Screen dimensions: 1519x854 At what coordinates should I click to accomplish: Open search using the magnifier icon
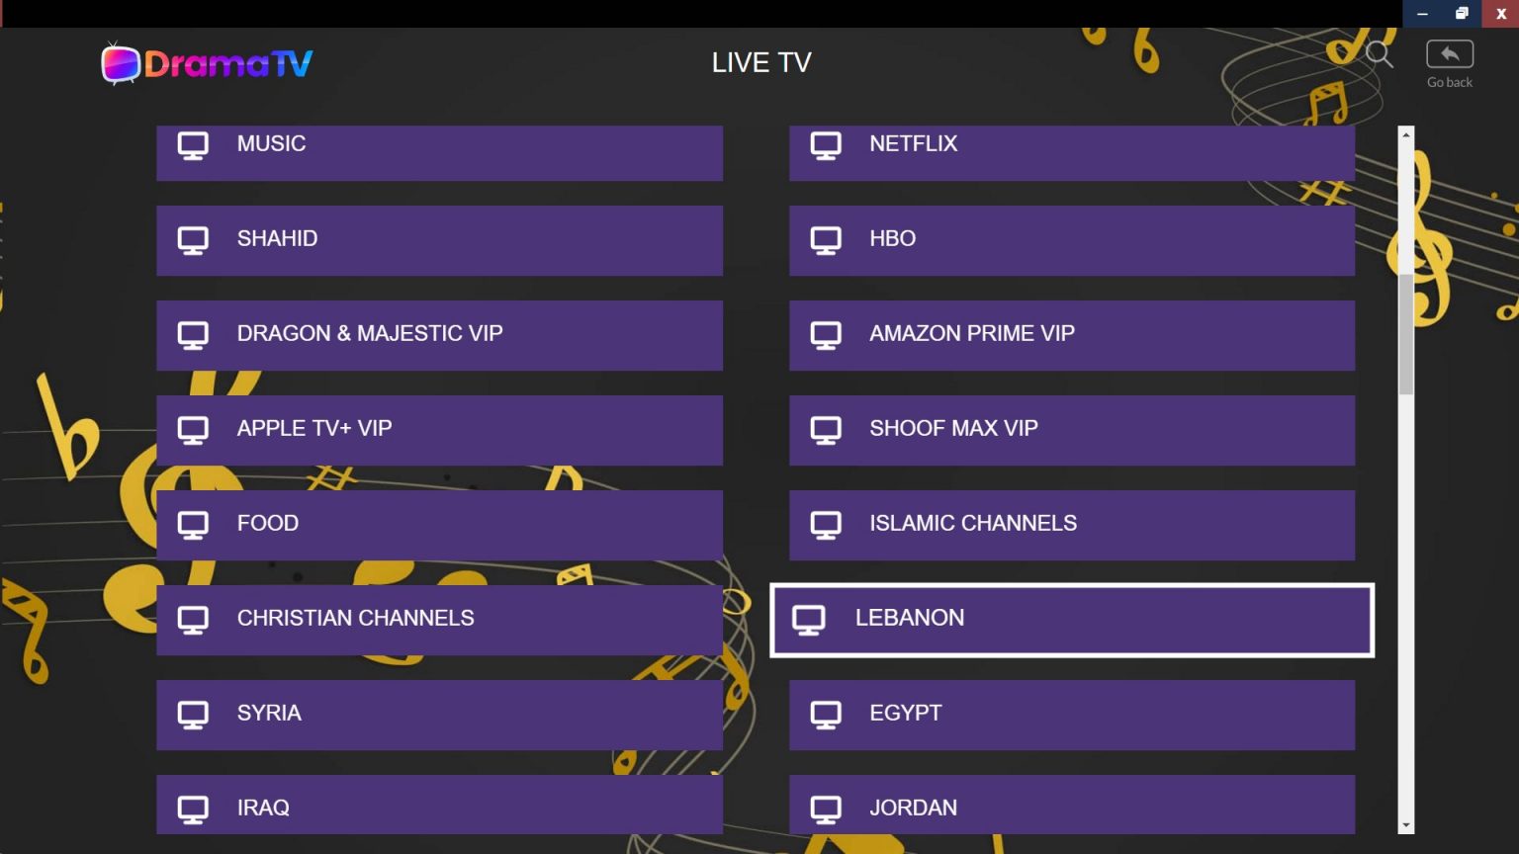click(1378, 55)
